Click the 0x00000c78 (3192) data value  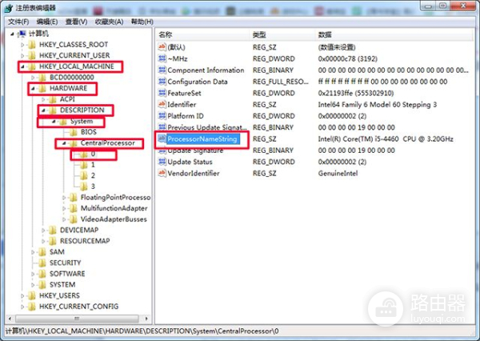coord(347,58)
